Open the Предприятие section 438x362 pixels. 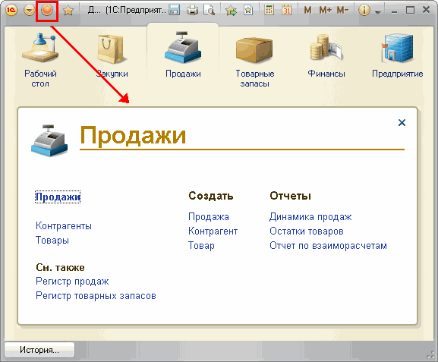tap(397, 55)
